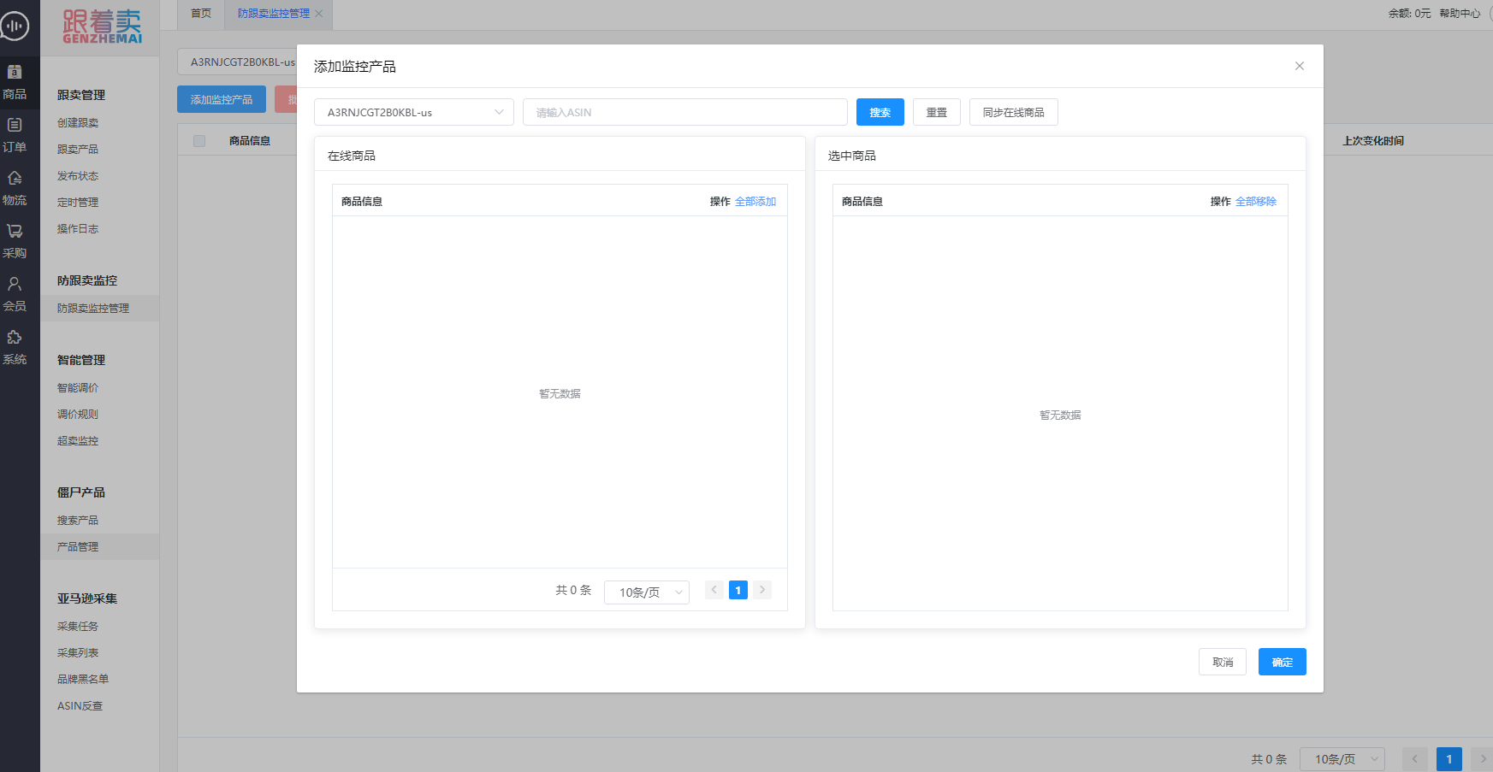The height and width of the screenshot is (772, 1493).
Task: Click the 取消 button
Action: tap(1223, 662)
